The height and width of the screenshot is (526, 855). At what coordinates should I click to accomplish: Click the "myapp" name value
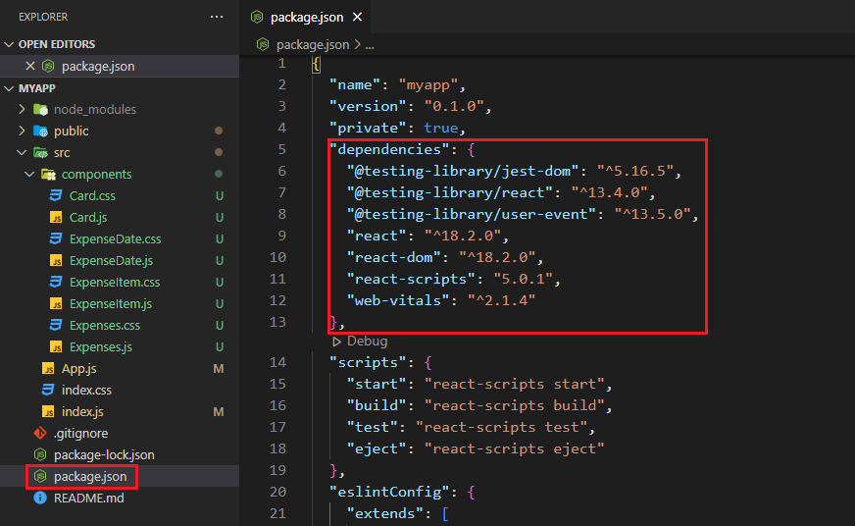point(428,85)
